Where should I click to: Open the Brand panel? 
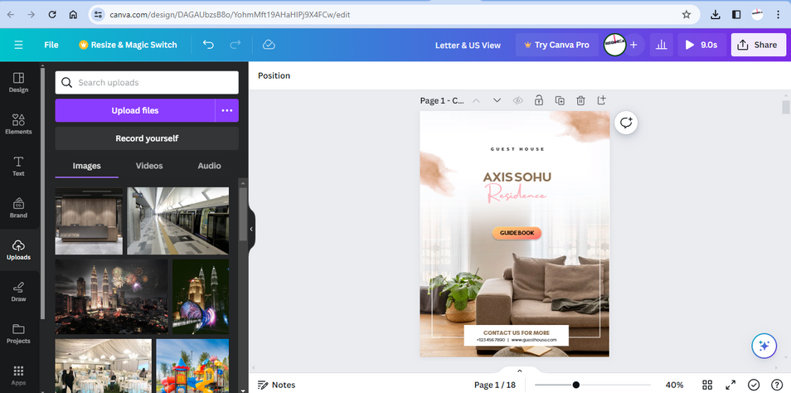point(18,206)
